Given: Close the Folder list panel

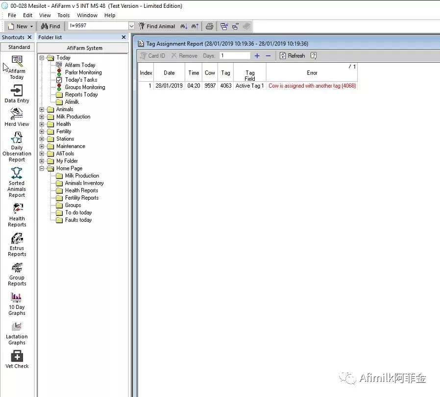Looking at the screenshot, I should coord(124,37).
